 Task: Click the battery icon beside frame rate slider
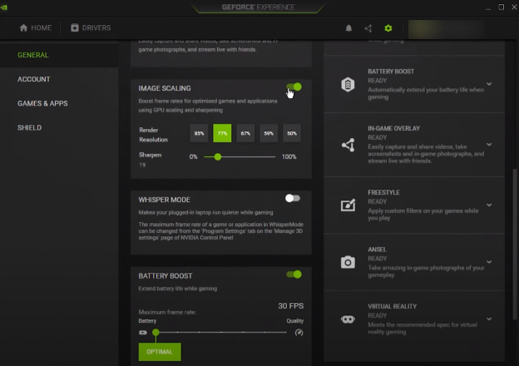coord(143,332)
